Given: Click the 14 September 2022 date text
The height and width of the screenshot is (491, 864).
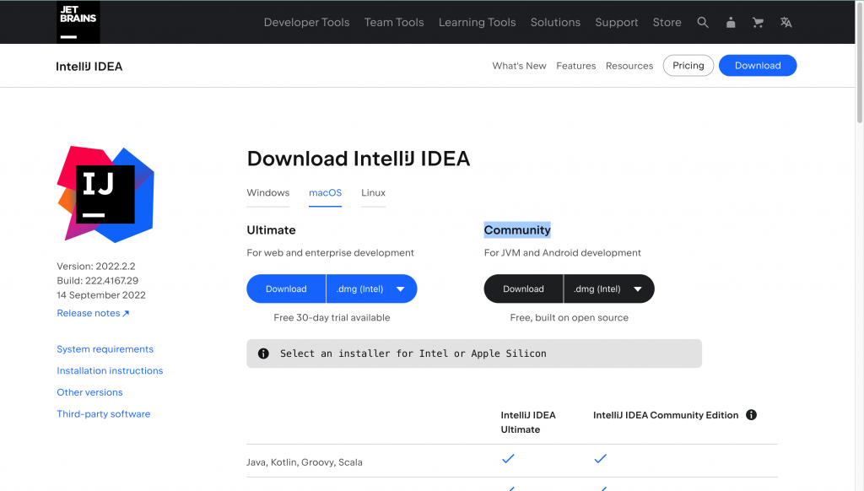Looking at the screenshot, I should 101,294.
